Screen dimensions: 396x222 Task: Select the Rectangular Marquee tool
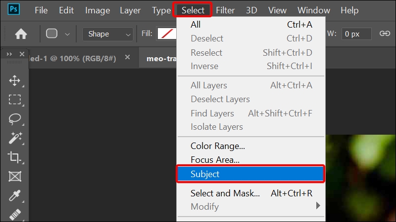pyautogui.click(x=15, y=100)
